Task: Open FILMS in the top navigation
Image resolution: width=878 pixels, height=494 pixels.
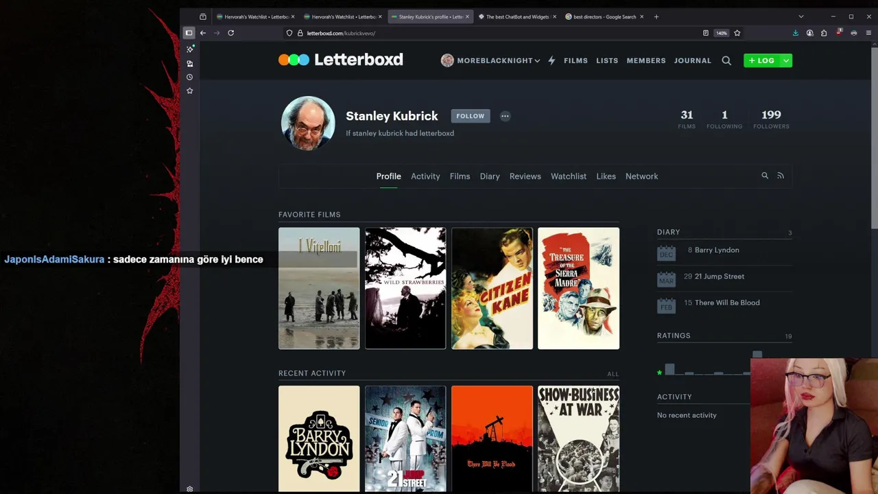Action: coord(576,60)
